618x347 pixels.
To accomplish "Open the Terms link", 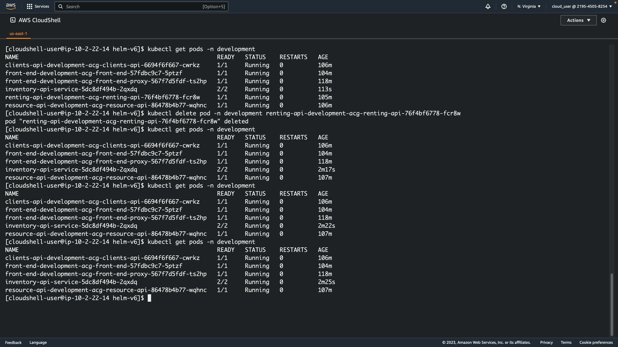I will coord(566,343).
